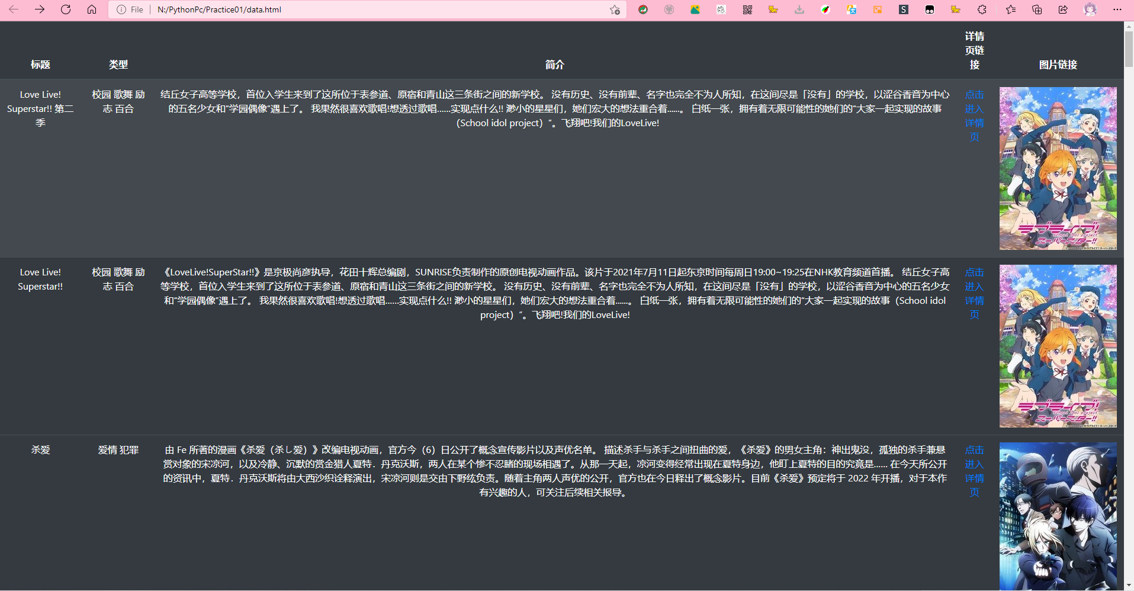Open the Tampermonkey extension icon
This screenshot has width=1134, height=591.
[x=930, y=9]
